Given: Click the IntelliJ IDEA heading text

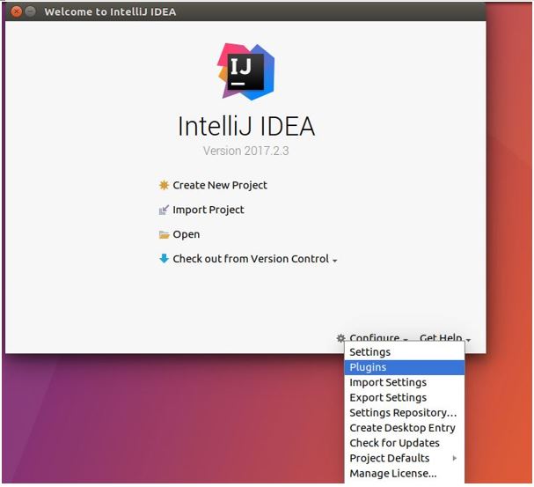Looking at the screenshot, I should click(x=245, y=126).
